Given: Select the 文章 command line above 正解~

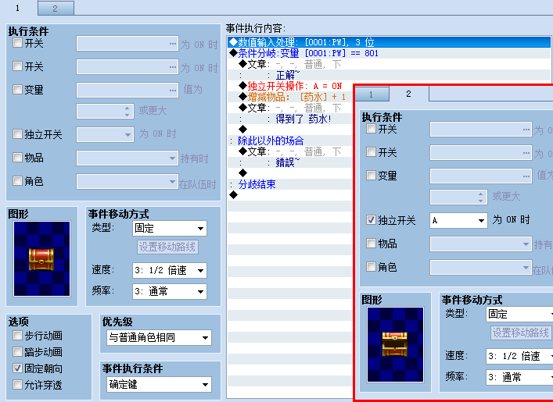Looking at the screenshot, I should pos(390,64).
